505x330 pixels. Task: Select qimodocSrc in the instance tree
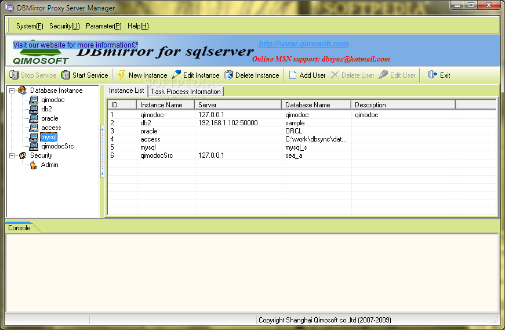(x=57, y=146)
